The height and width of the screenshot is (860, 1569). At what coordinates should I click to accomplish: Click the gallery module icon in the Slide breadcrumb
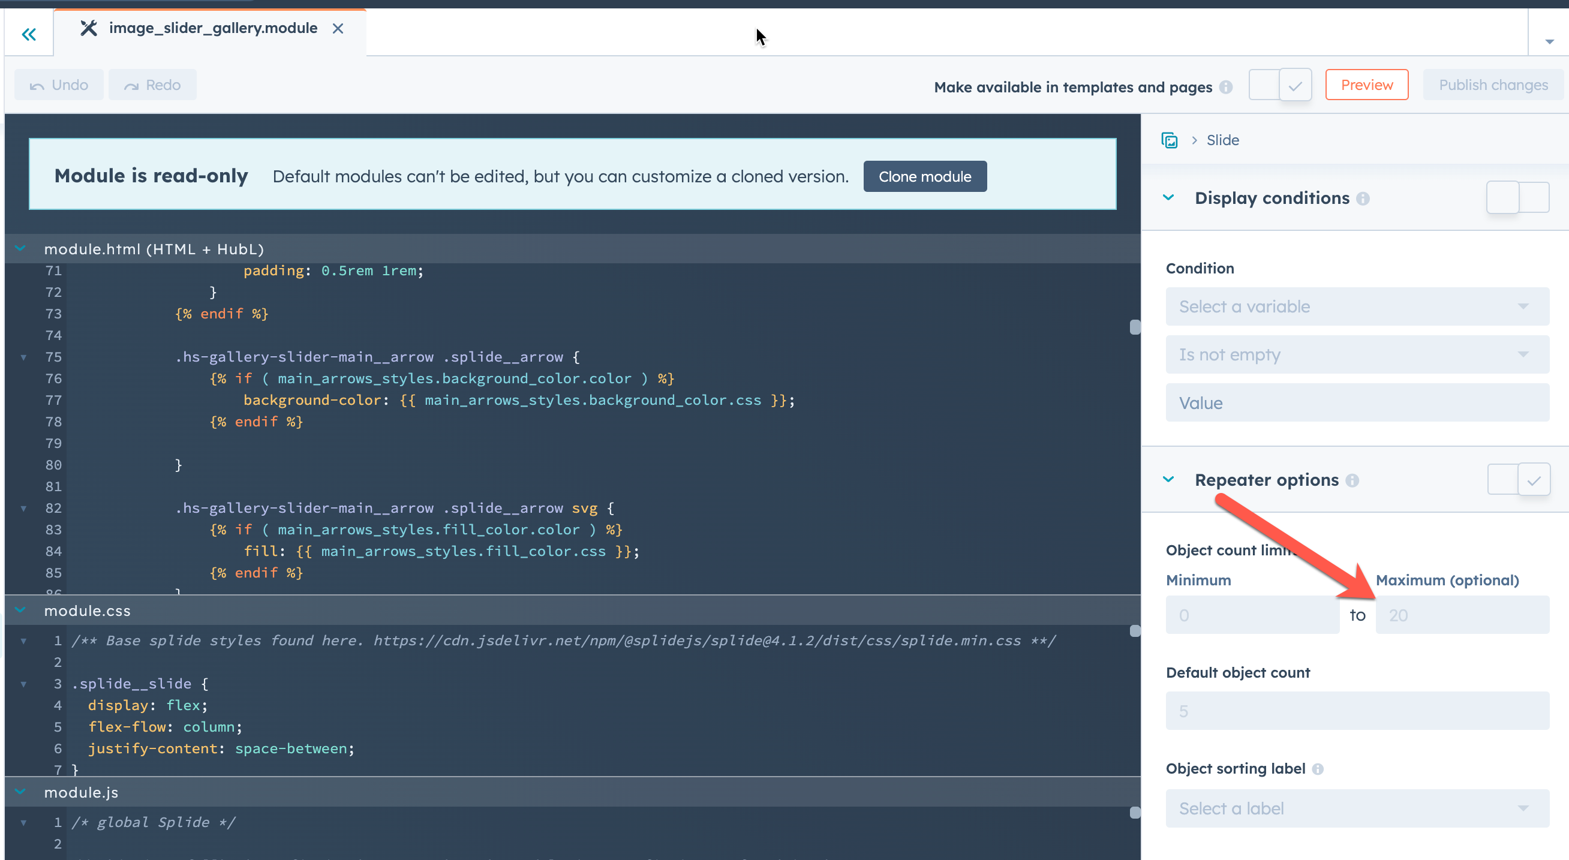1170,140
